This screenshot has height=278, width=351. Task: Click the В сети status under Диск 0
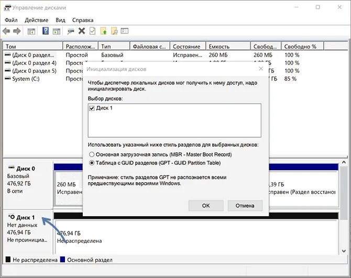[x=15, y=191]
